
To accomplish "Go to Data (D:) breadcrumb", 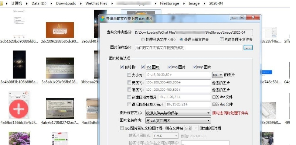I will [x=39, y=3].
